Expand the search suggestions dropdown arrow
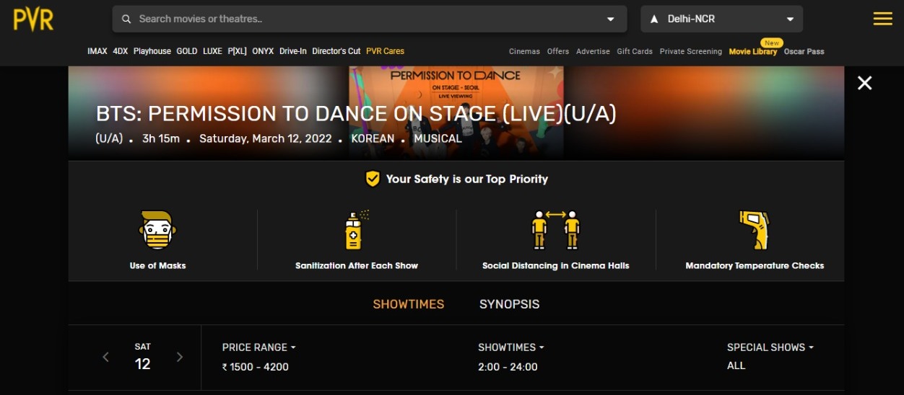Image resolution: width=904 pixels, height=395 pixels. (611, 19)
